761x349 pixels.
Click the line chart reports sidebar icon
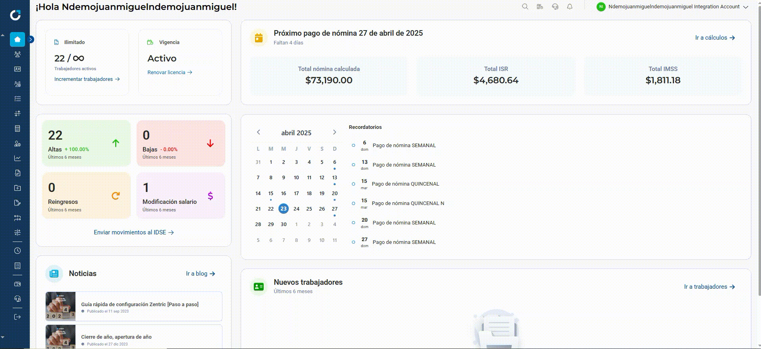17,158
